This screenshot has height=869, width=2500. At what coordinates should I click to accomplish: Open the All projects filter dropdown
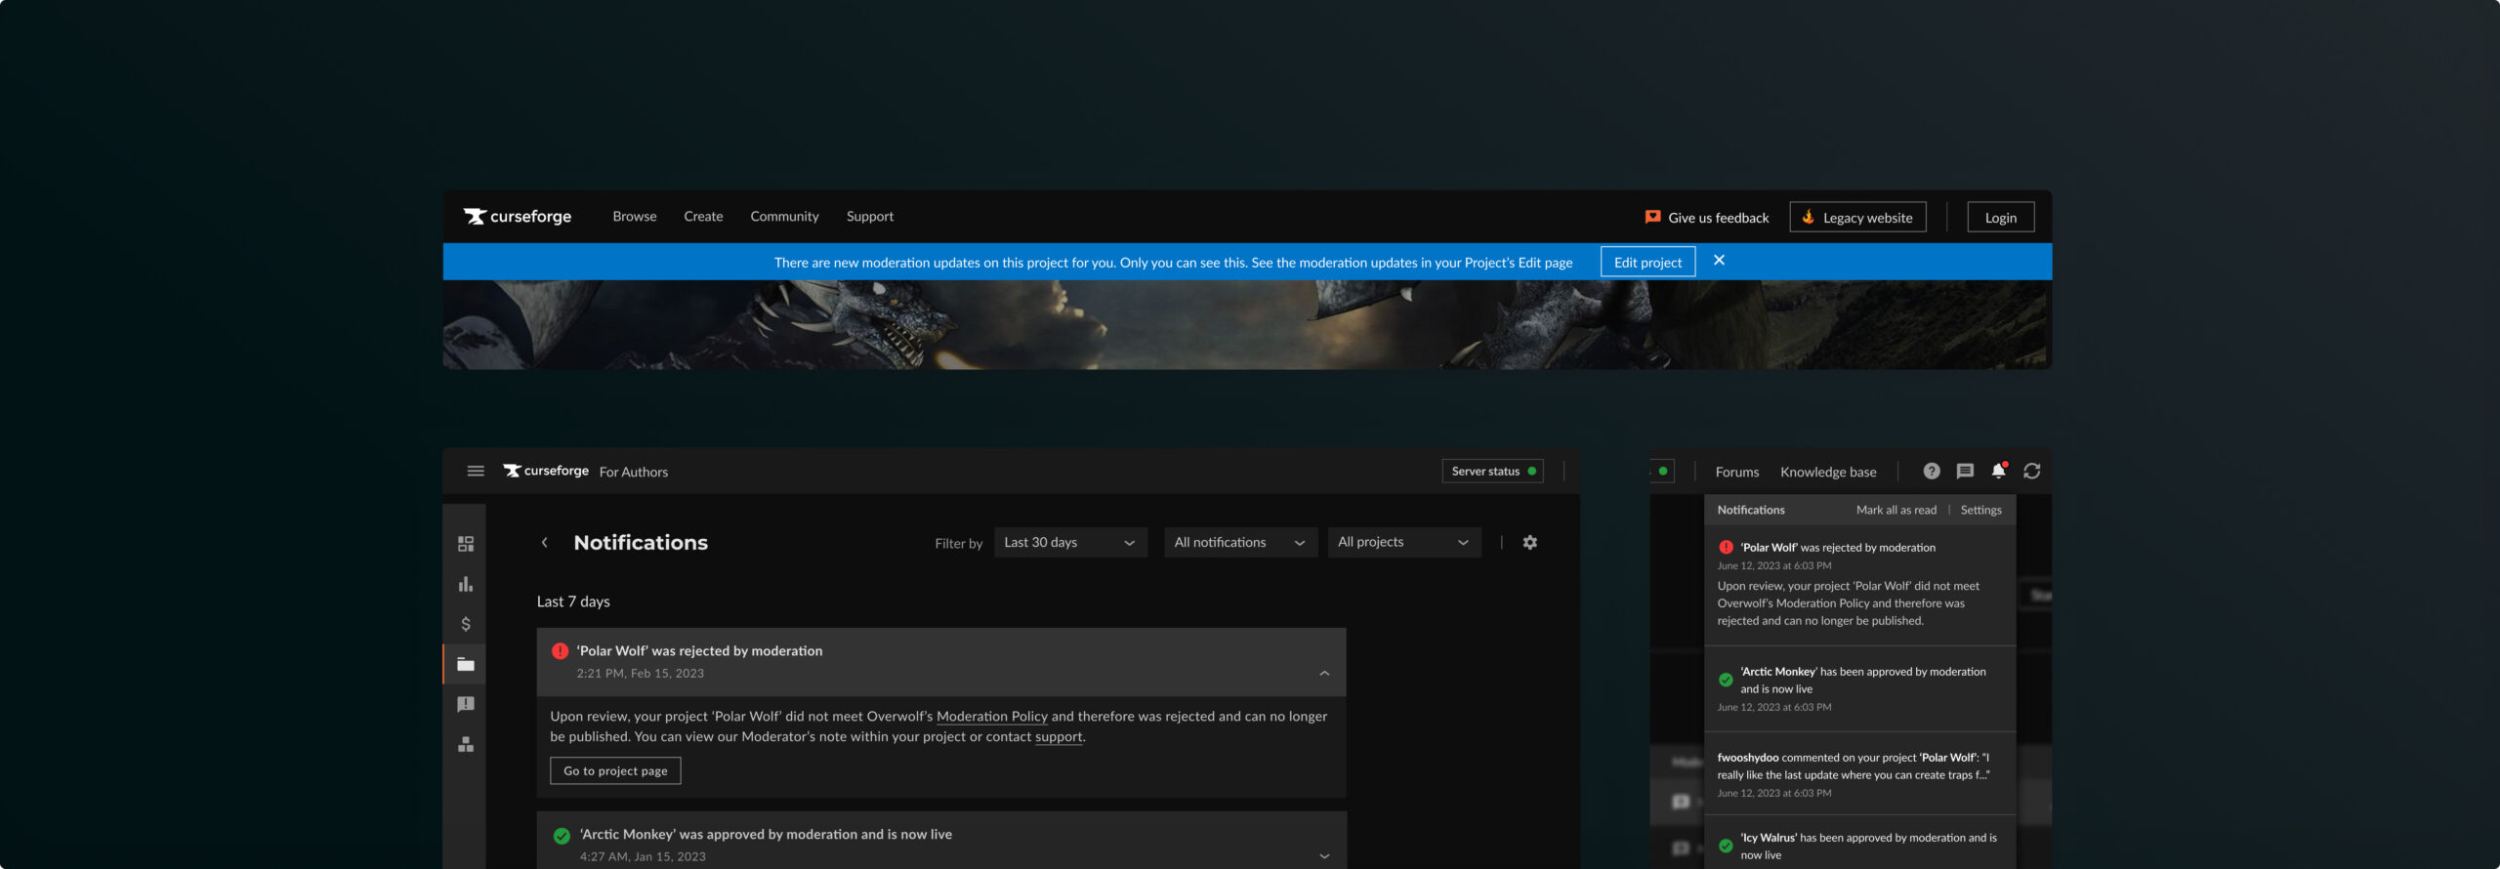[1404, 542]
